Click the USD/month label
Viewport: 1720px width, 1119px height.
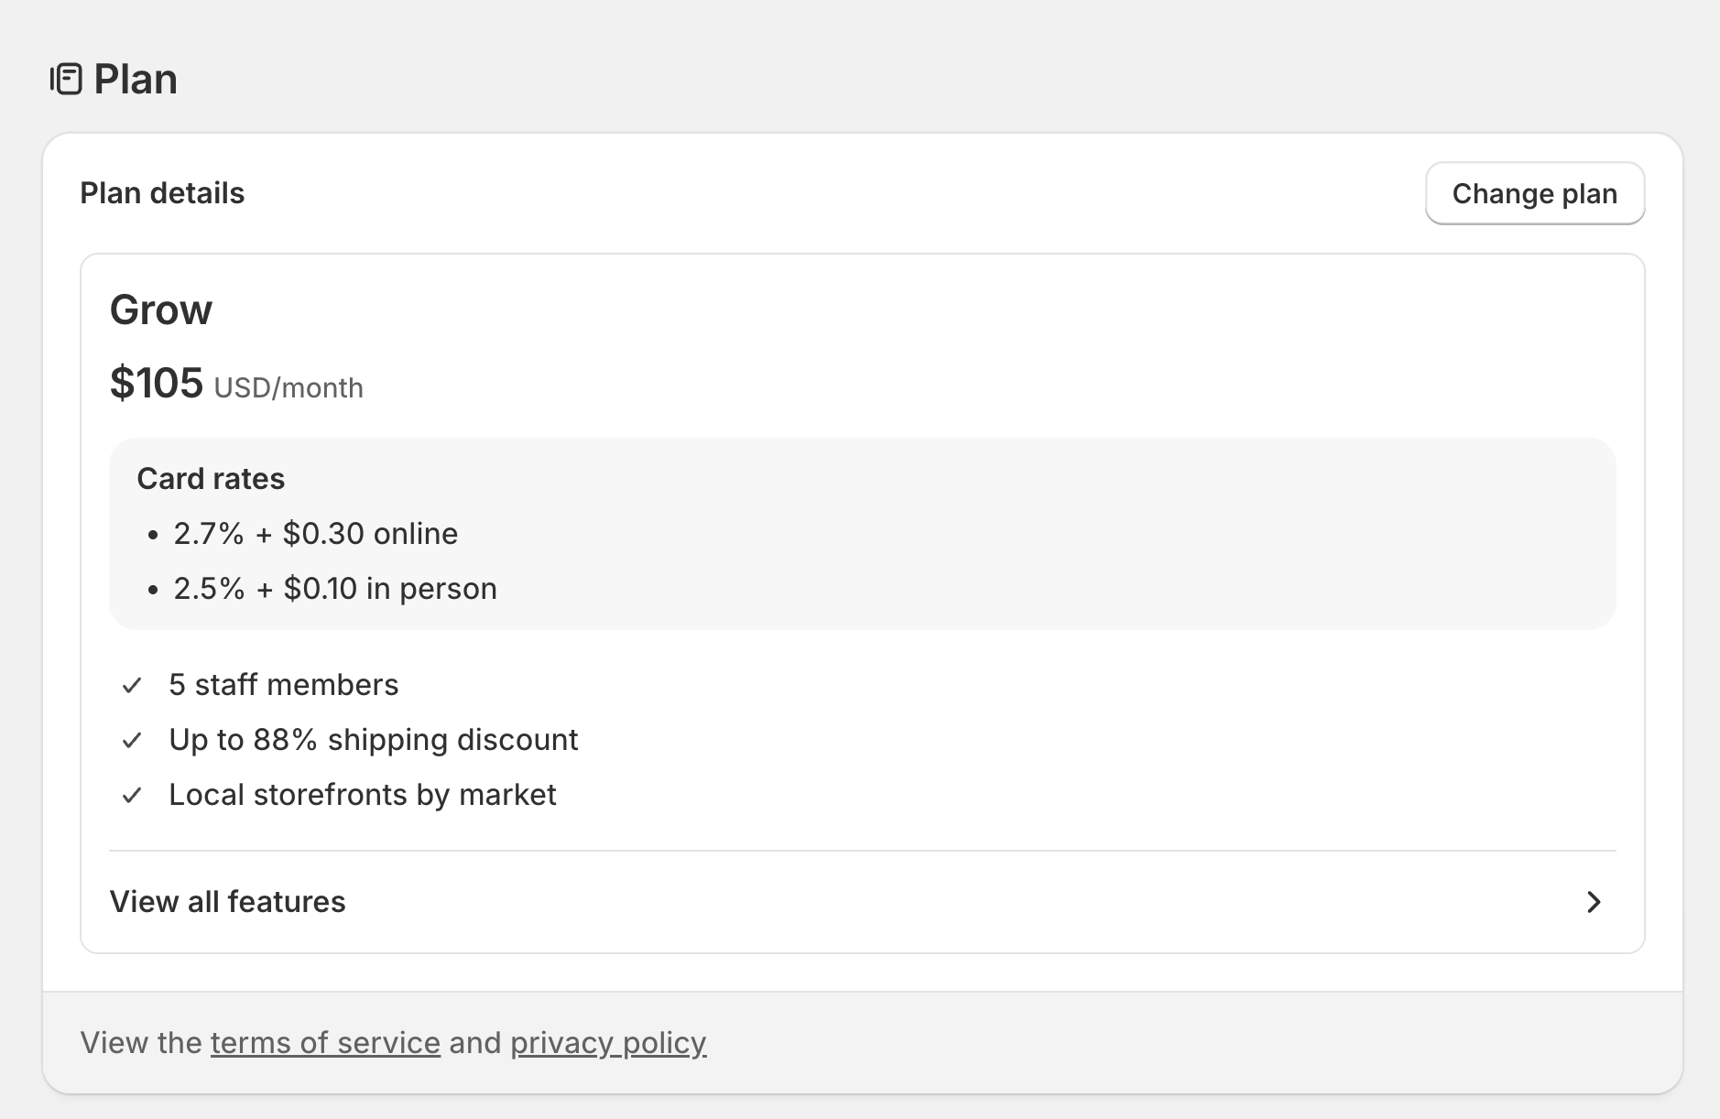pos(288,388)
